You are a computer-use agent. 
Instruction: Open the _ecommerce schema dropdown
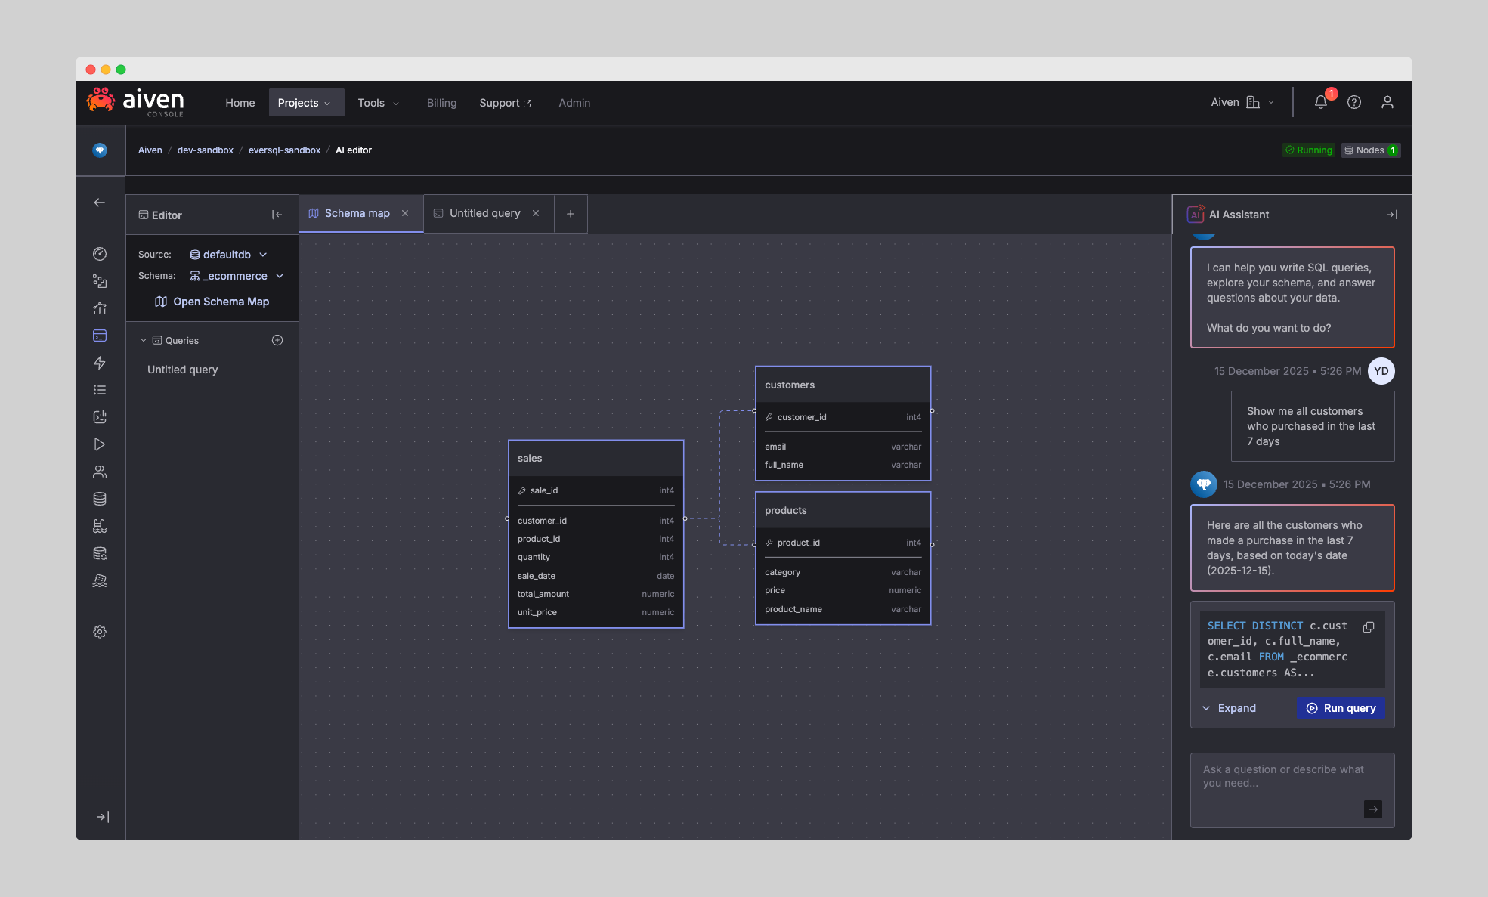[x=237, y=276]
